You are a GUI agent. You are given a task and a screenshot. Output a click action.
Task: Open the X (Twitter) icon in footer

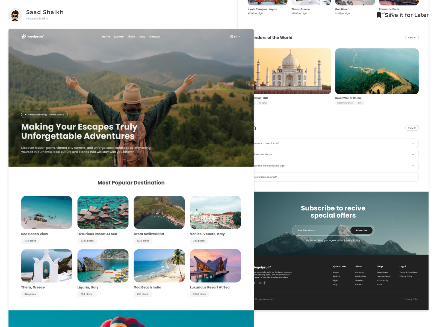[x=254, y=283]
